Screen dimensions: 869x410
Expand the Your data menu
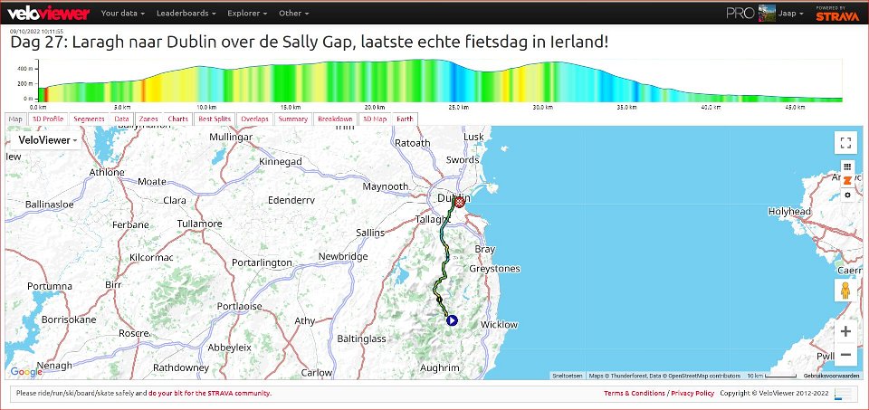(122, 14)
